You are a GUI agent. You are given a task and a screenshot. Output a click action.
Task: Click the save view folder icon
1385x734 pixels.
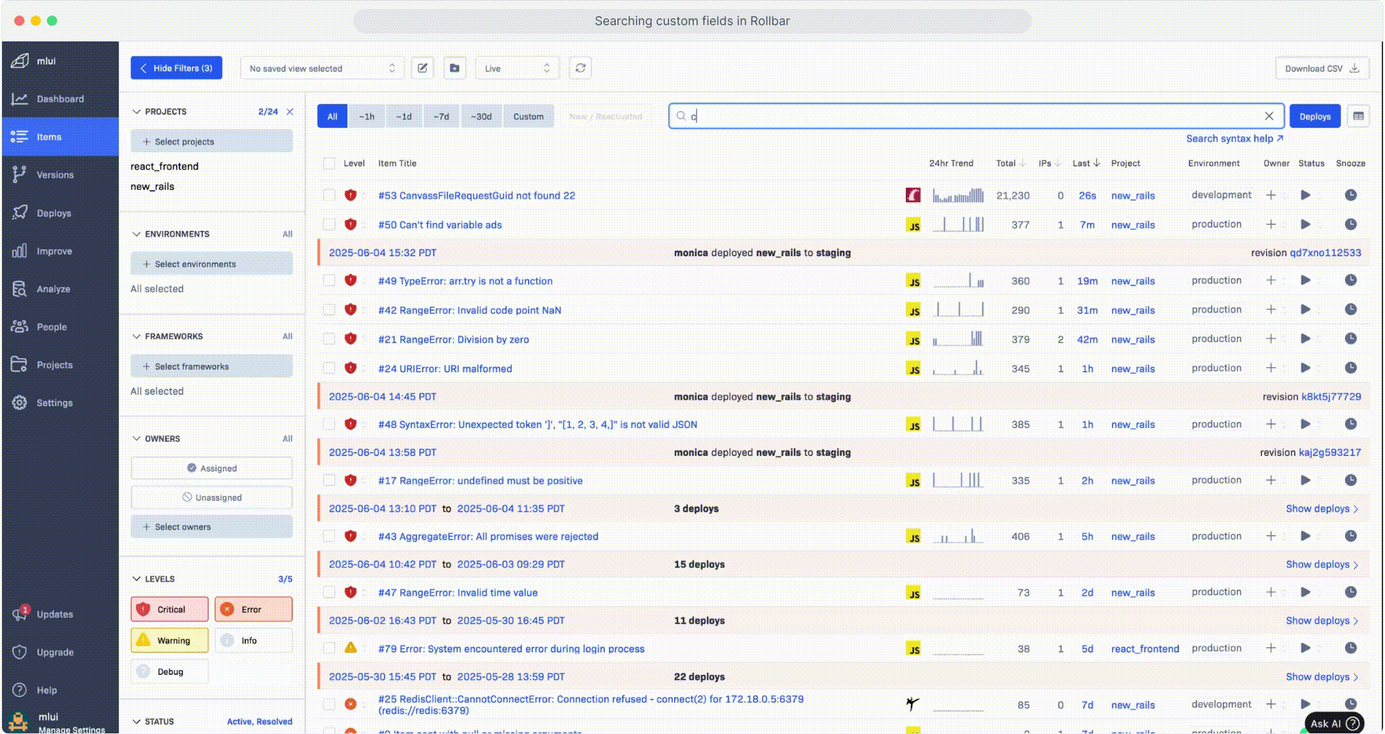[454, 68]
